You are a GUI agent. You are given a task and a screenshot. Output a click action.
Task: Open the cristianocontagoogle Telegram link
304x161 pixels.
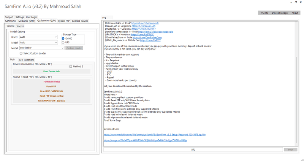[x=155, y=32]
